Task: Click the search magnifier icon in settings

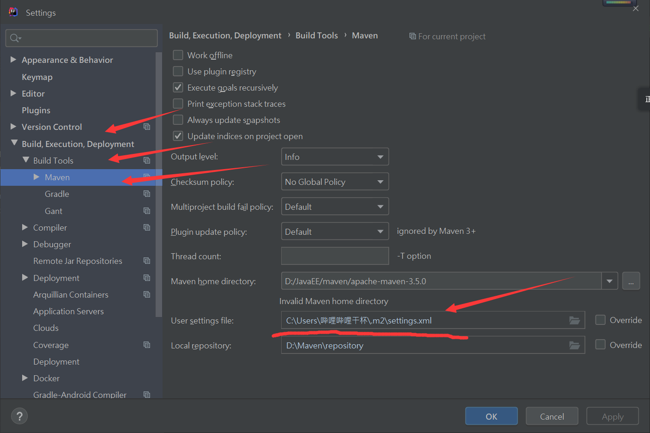Action: (x=15, y=38)
